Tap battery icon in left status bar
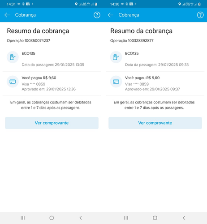Viewport: 207px width, 224px height. click(96, 4)
